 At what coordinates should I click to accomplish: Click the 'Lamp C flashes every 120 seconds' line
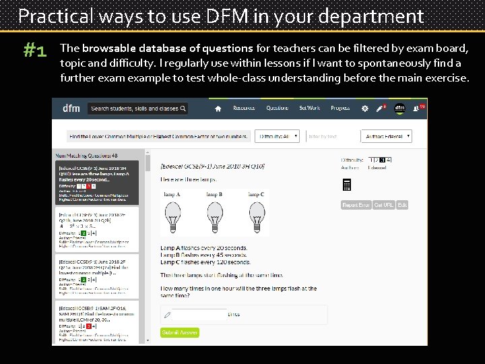205,262
